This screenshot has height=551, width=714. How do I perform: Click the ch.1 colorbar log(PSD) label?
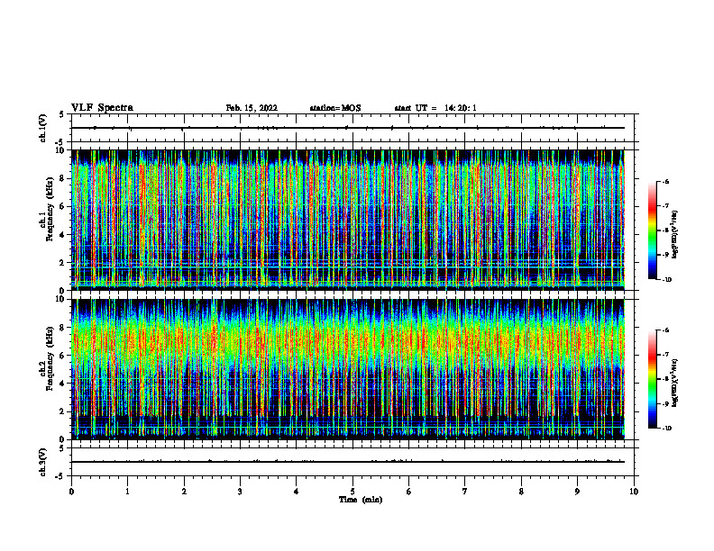675,234
